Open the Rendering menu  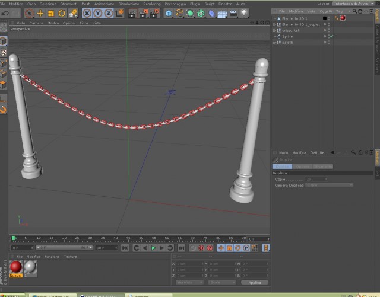152,4
